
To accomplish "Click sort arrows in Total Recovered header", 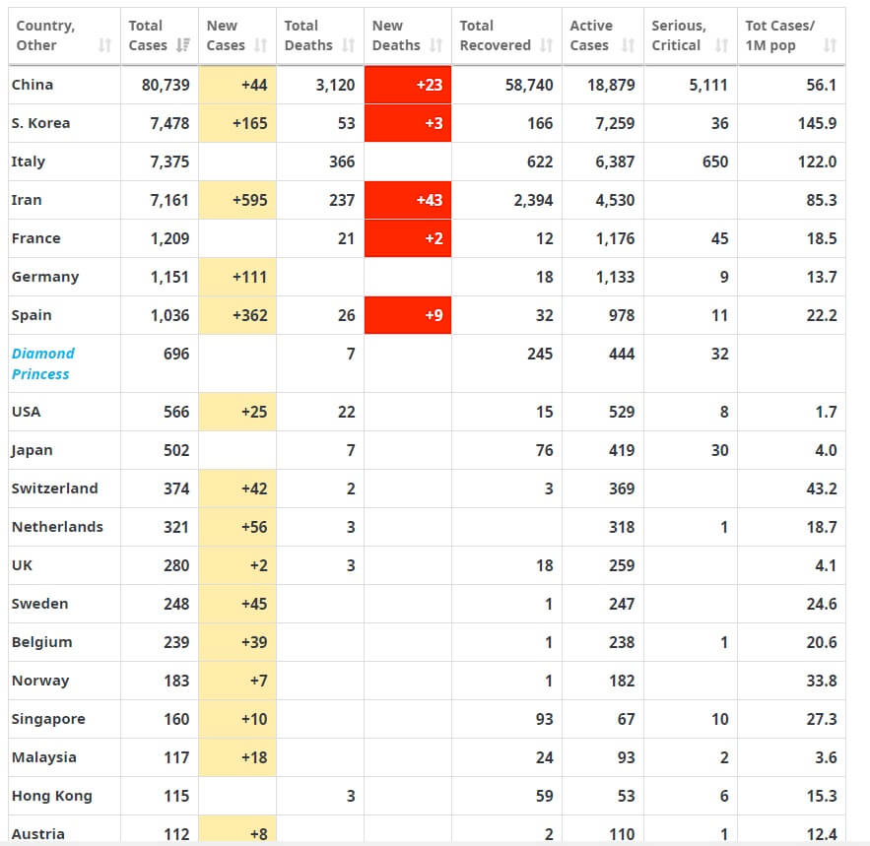I will pos(547,45).
